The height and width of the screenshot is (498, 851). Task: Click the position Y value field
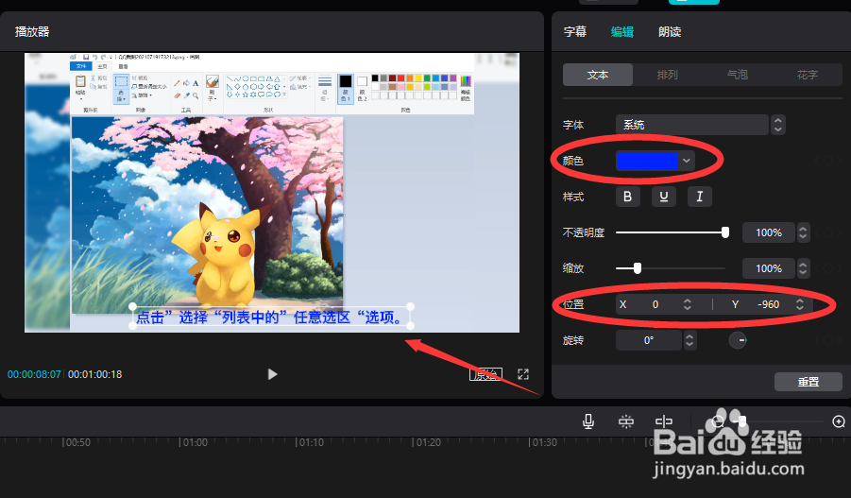[x=768, y=304]
